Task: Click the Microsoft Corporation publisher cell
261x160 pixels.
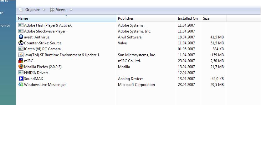Action: click(136, 85)
